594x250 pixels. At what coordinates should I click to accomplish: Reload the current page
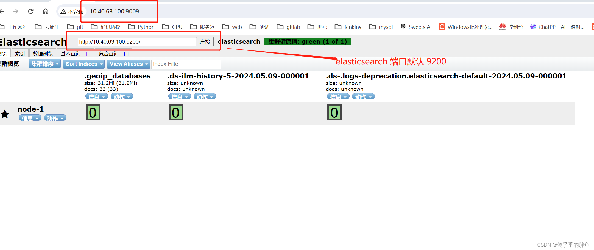click(31, 11)
